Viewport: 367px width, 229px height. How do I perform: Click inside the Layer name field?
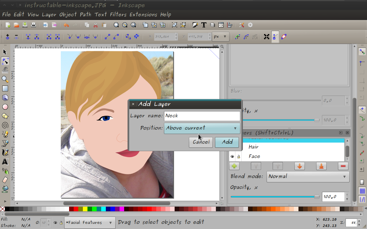click(202, 116)
